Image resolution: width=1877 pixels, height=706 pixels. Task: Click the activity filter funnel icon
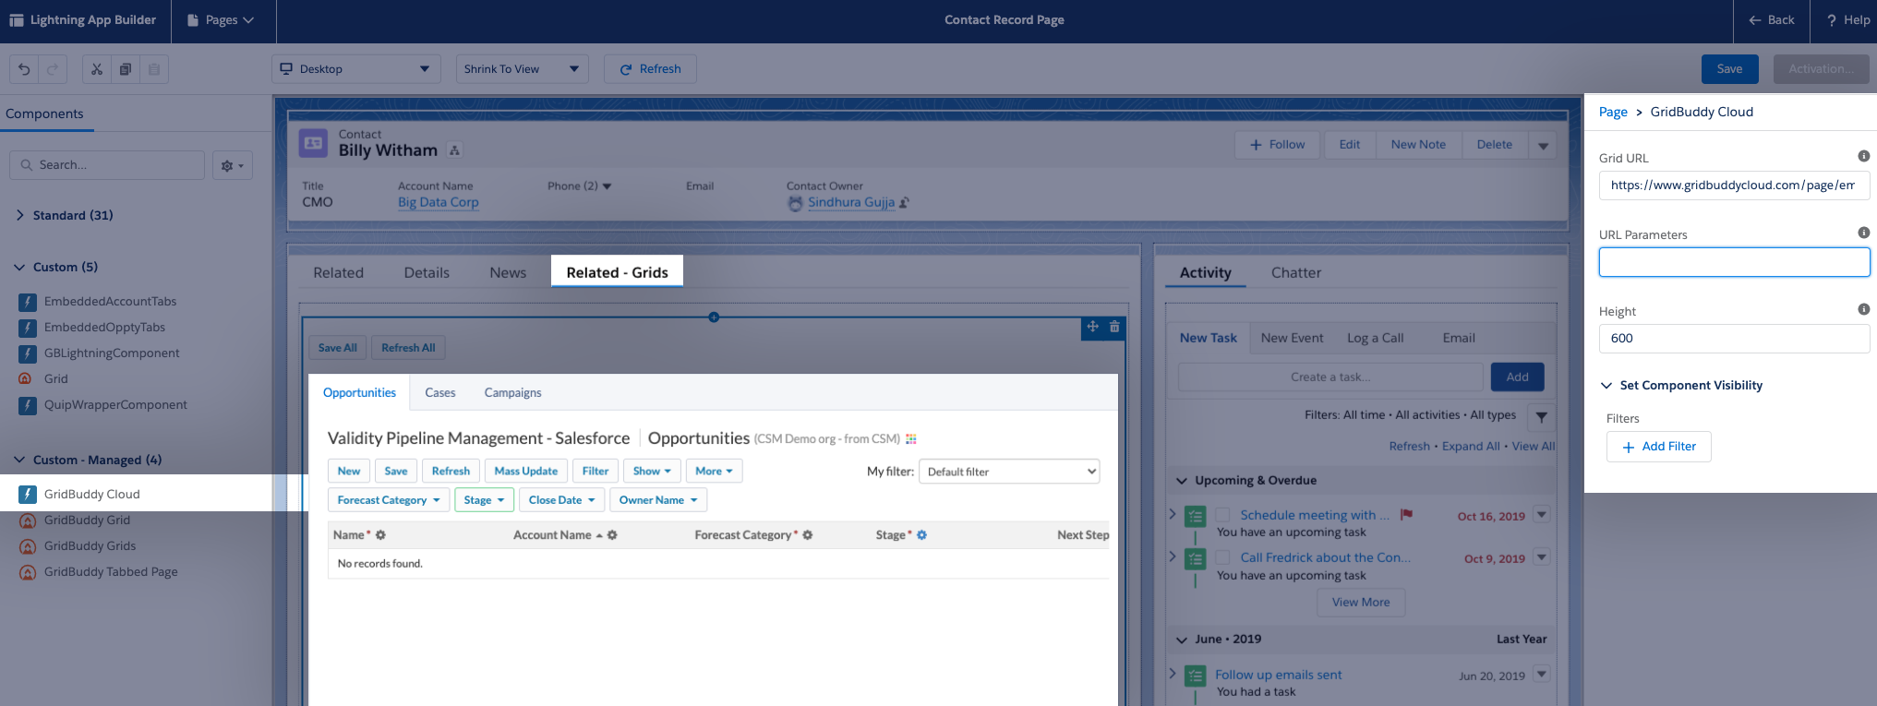click(1541, 417)
